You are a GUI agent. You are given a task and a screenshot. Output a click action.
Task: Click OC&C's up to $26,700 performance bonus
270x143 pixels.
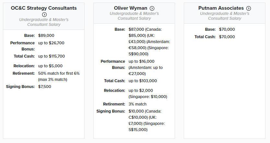pyautogui.click(x=51, y=43)
